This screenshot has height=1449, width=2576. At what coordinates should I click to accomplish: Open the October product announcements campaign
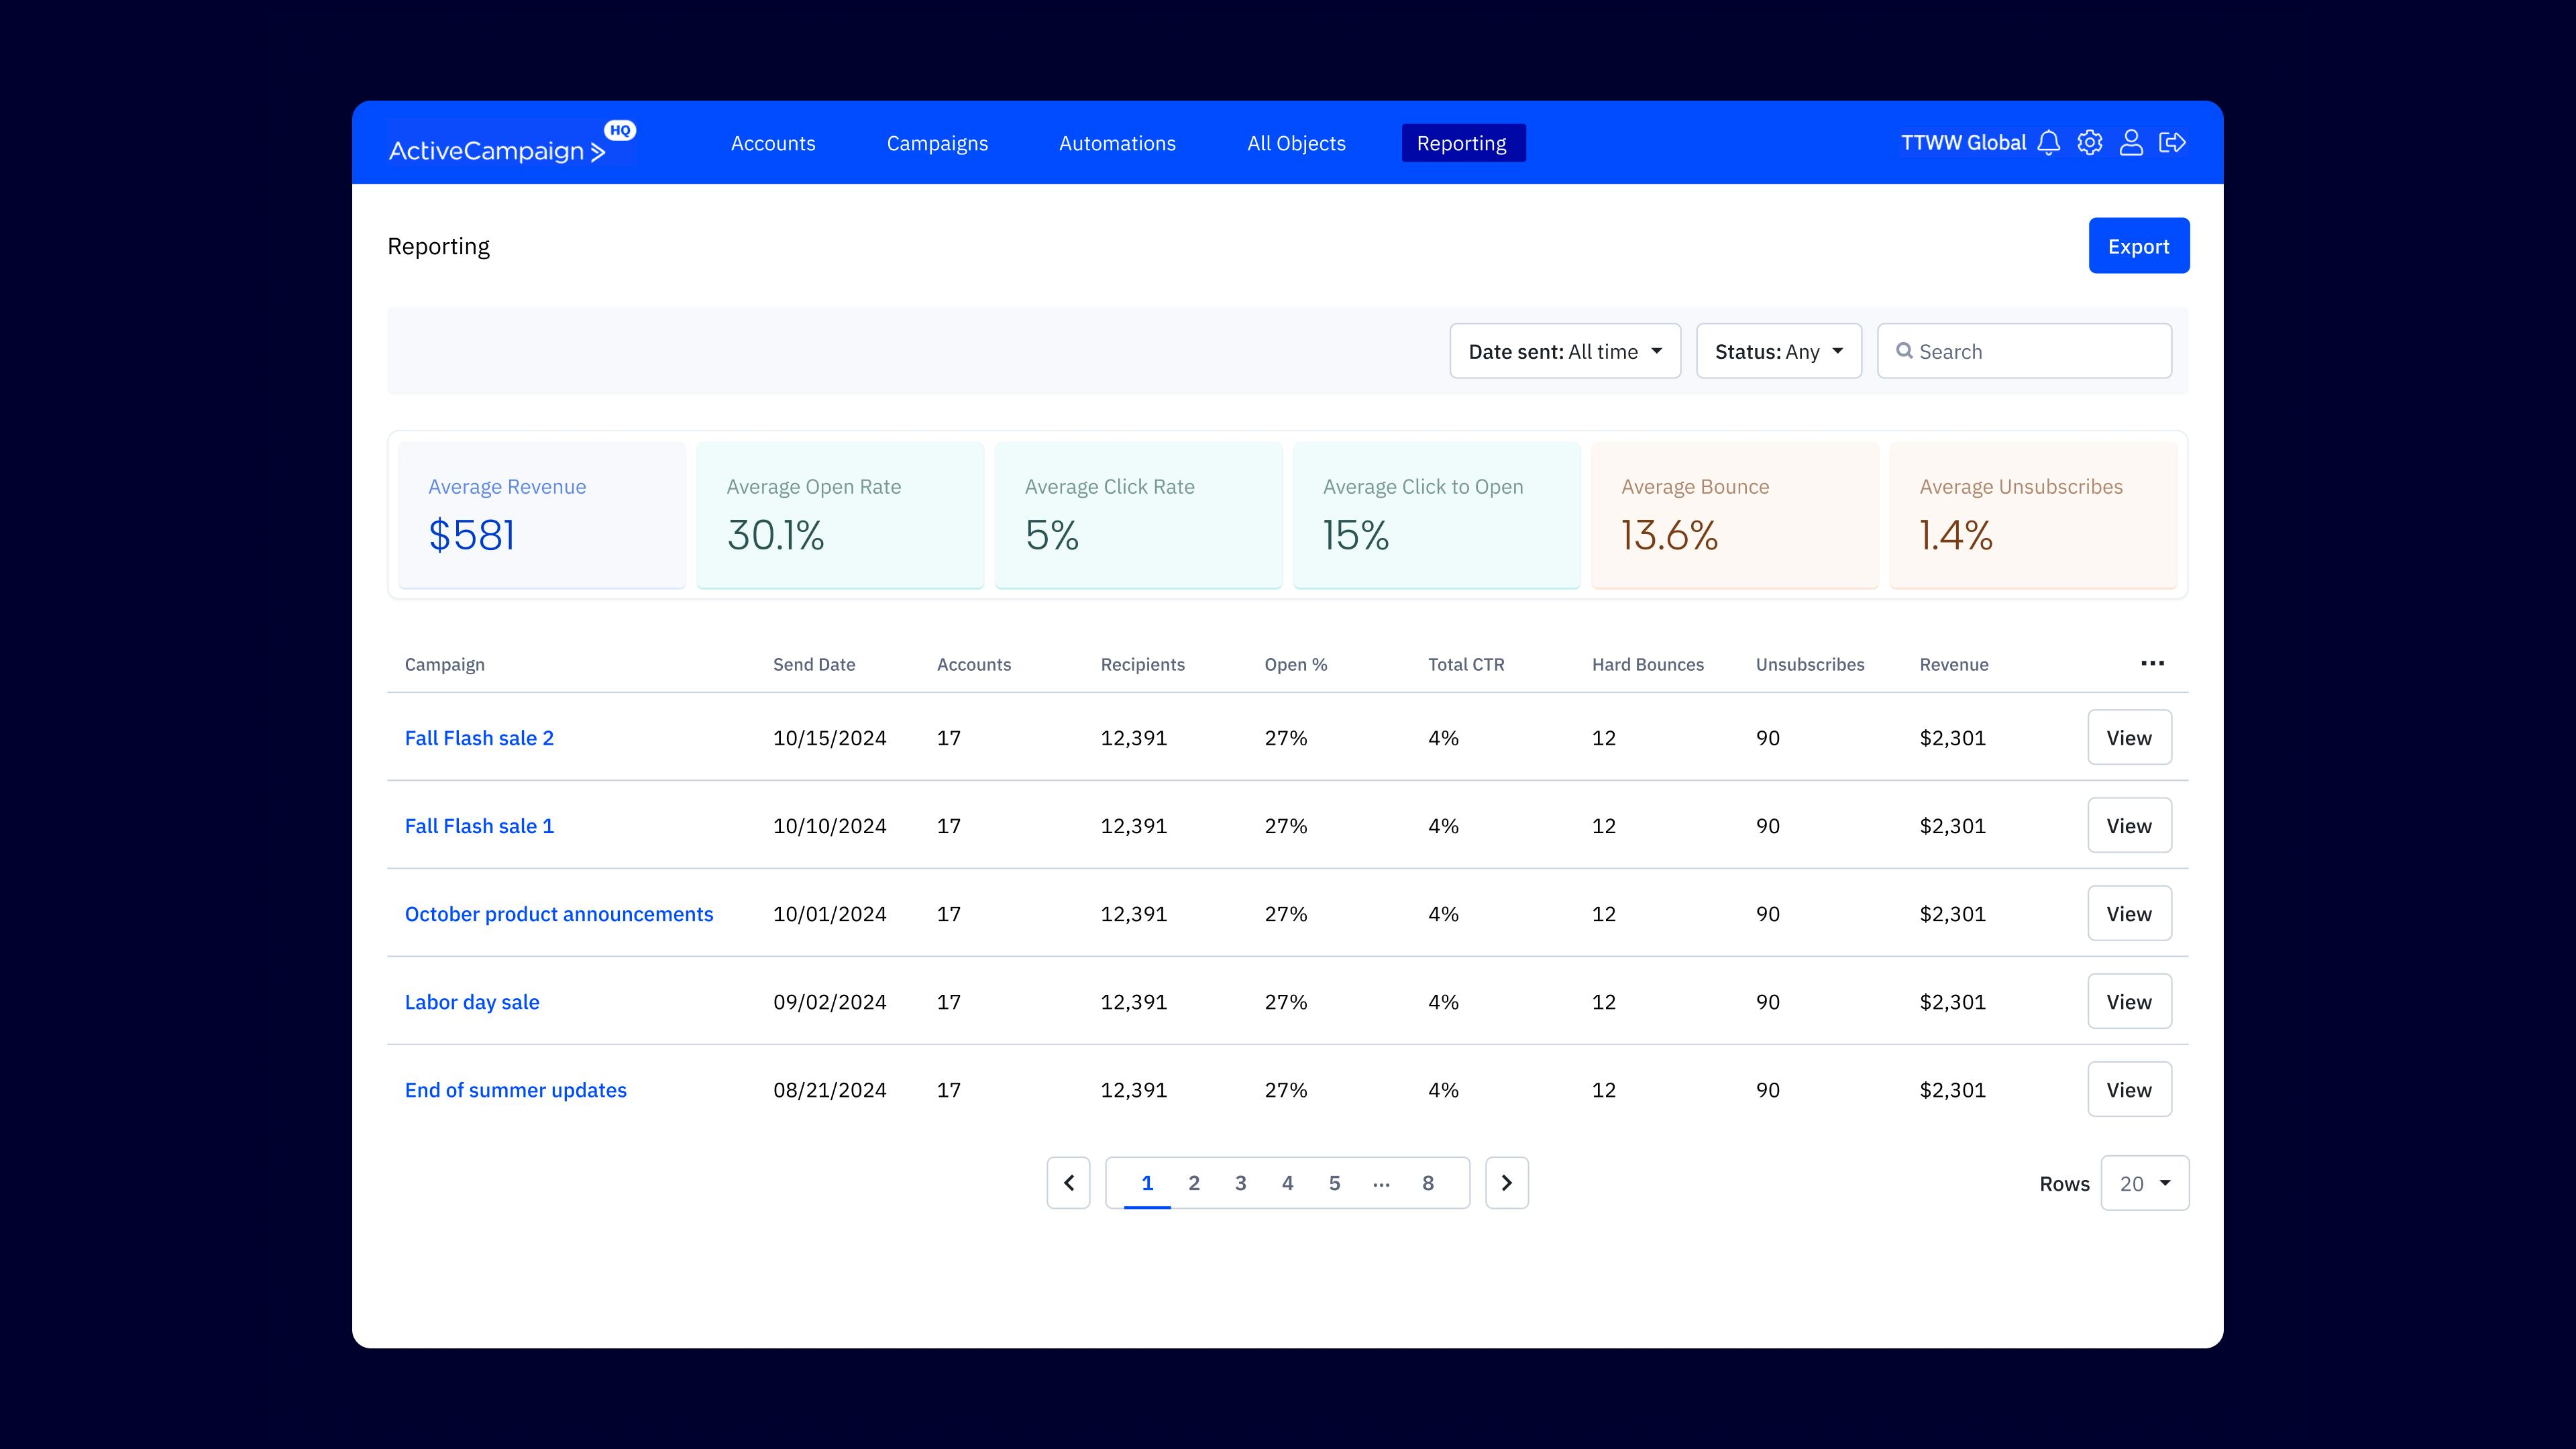559,913
